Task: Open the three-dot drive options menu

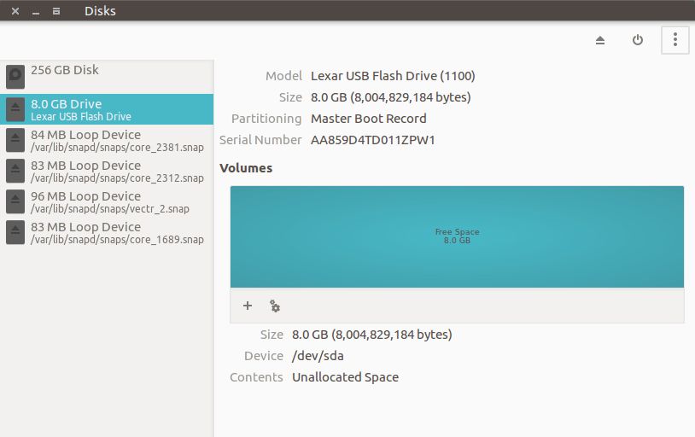Action: [x=675, y=40]
